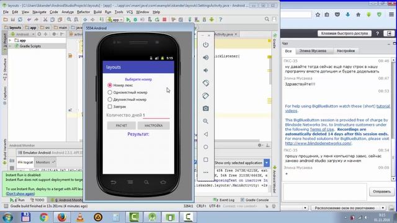397x223 pixels.
Task: Click the 'Клавиши быстрого доступа' button
Action: (344, 33)
